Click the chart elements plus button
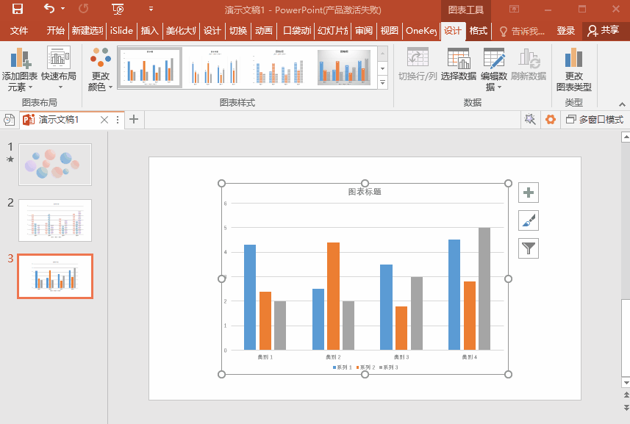The image size is (630, 424). point(529,193)
